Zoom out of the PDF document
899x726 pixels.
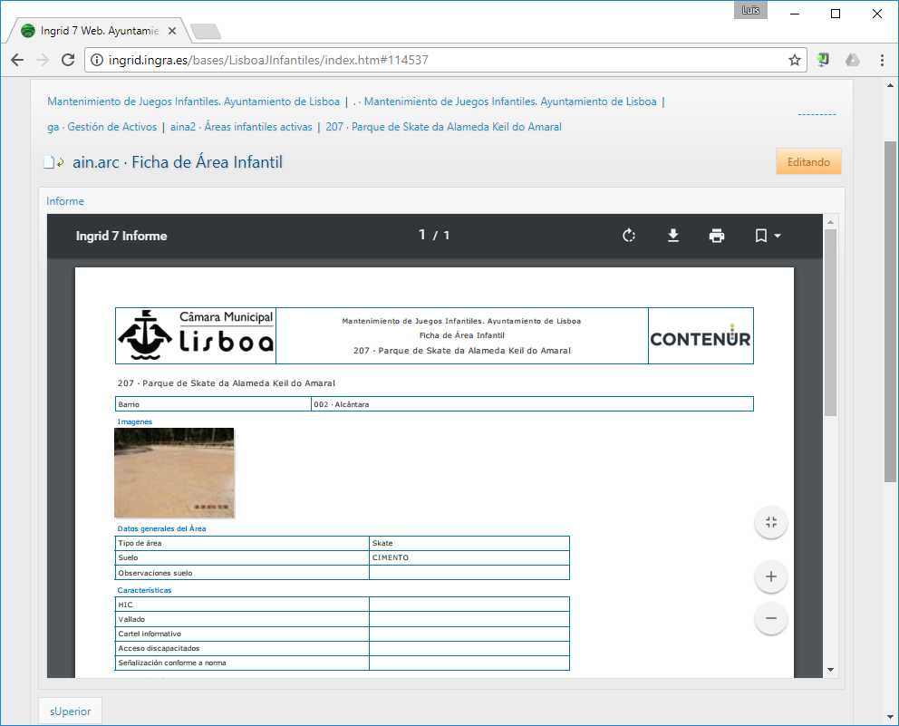(x=771, y=618)
